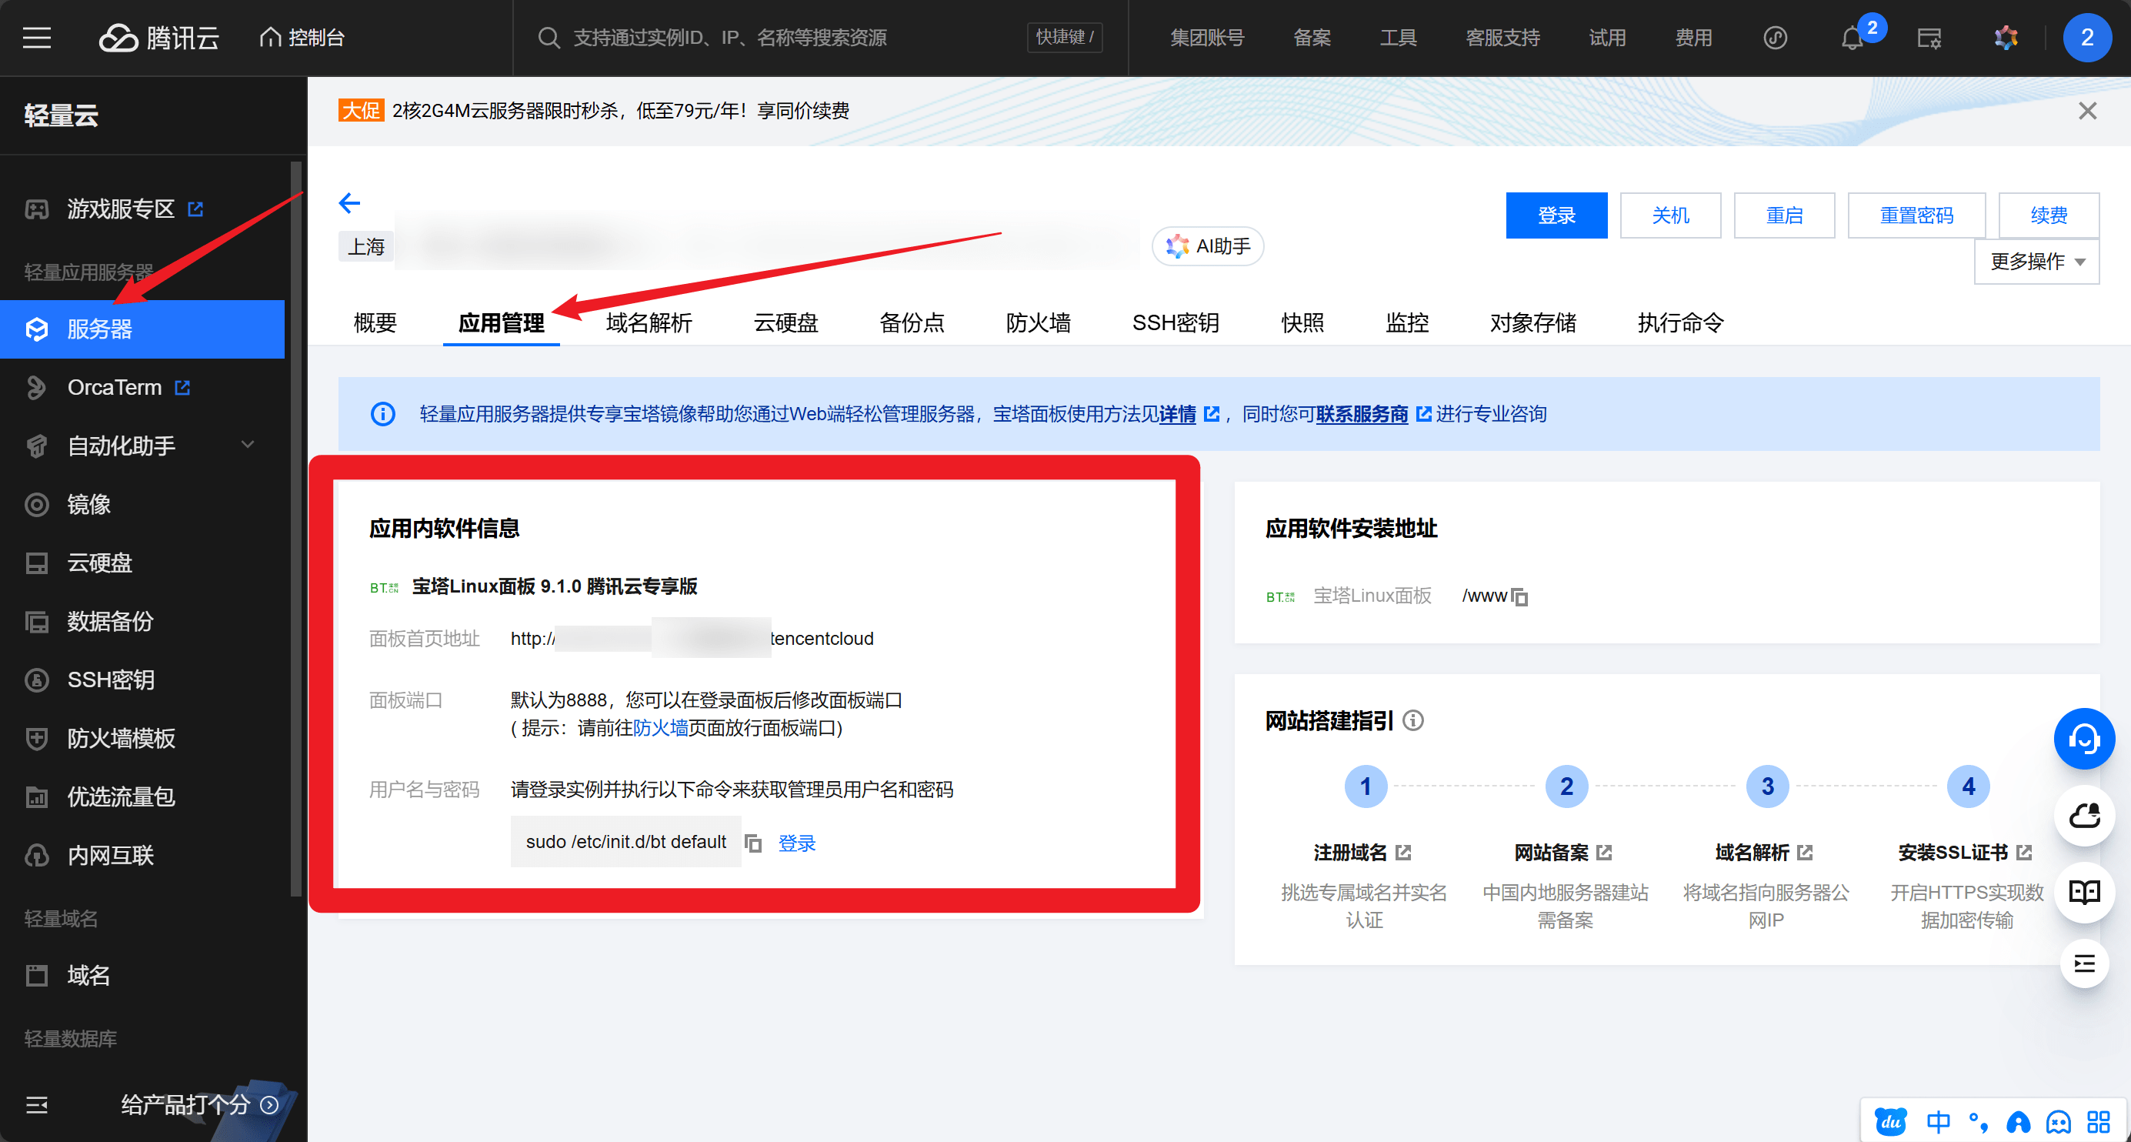Click the back arrow above the server name
Image resolution: width=2131 pixels, height=1142 pixels.
pos(349,202)
